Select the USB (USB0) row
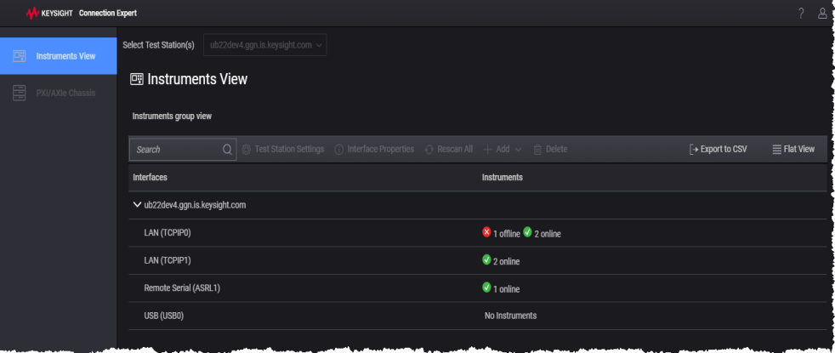This screenshot has height=353, width=835. pyautogui.click(x=477, y=316)
